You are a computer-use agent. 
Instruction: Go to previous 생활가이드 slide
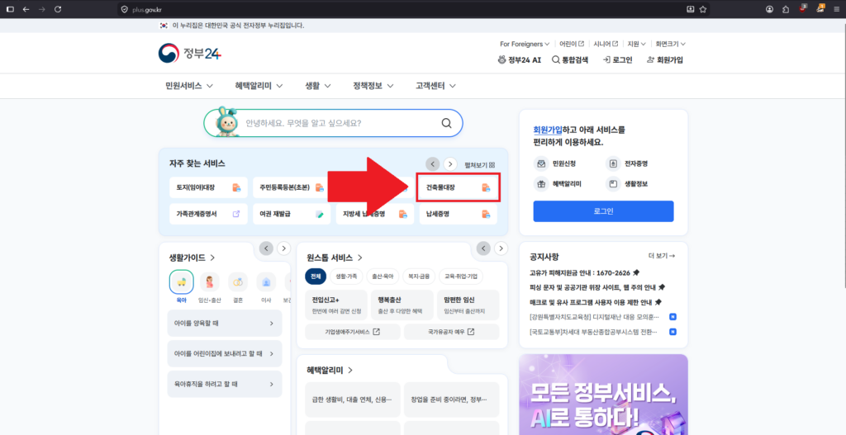pos(266,248)
